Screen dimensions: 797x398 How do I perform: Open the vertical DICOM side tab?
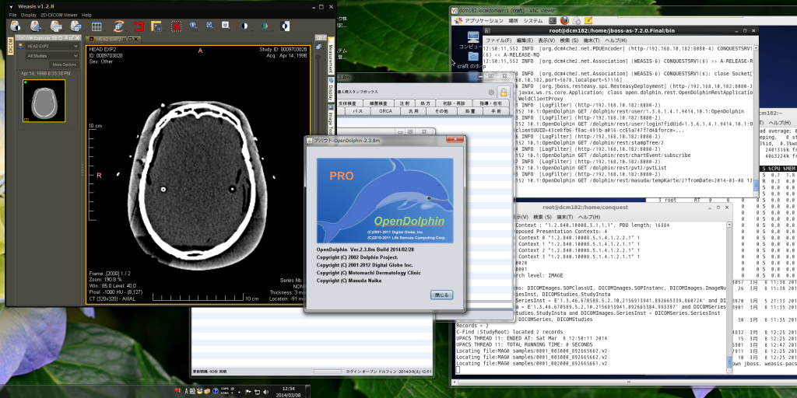pyautogui.click(x=11, y=46)
